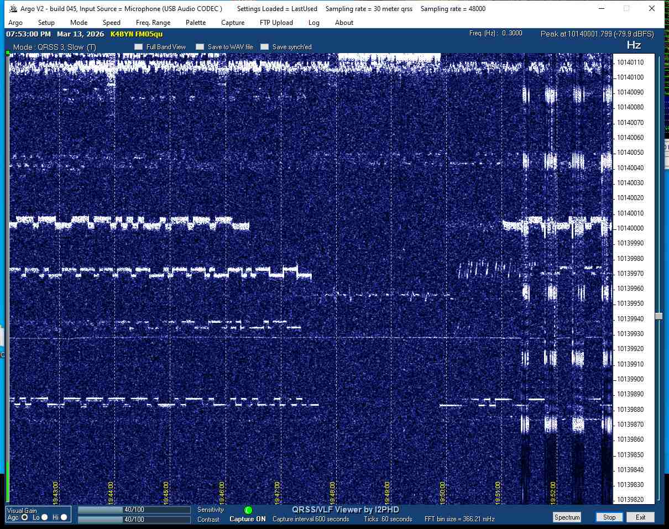Select the Agc visual gain radio button

point(24,517)
